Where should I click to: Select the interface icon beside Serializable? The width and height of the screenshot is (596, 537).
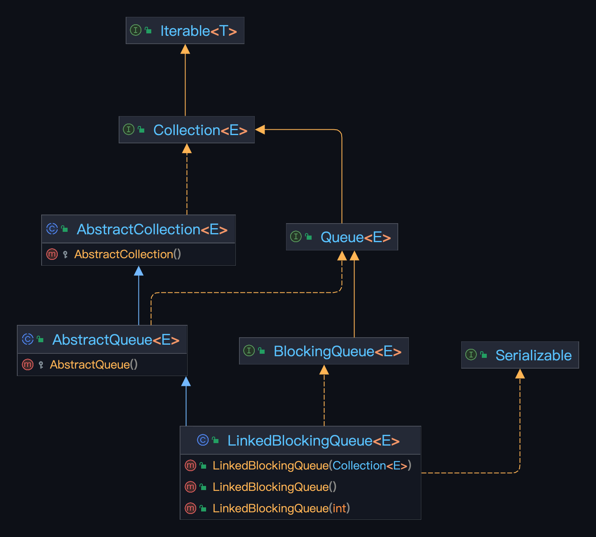[471, 355]
